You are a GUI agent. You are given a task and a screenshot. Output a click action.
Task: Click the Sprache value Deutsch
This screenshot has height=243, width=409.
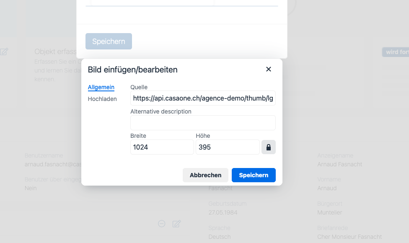tap(219, 237)
